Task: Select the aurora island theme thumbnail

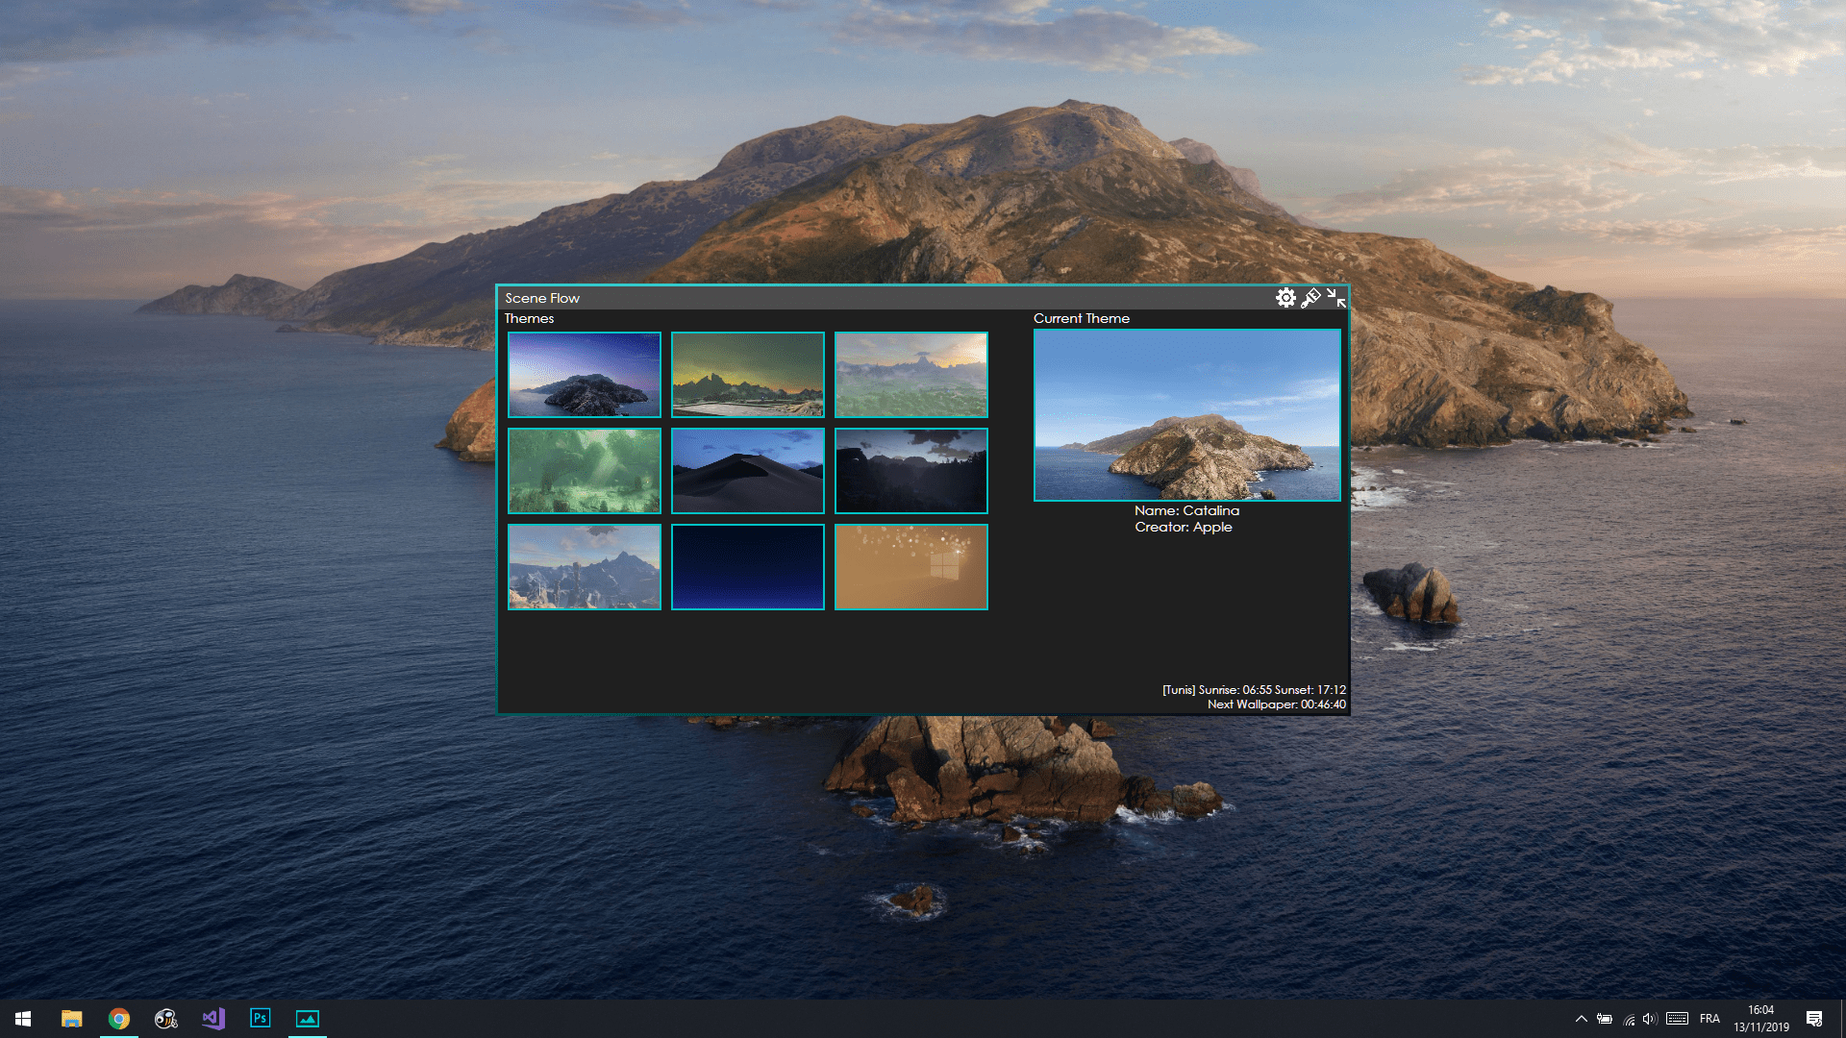Action: 584,375
